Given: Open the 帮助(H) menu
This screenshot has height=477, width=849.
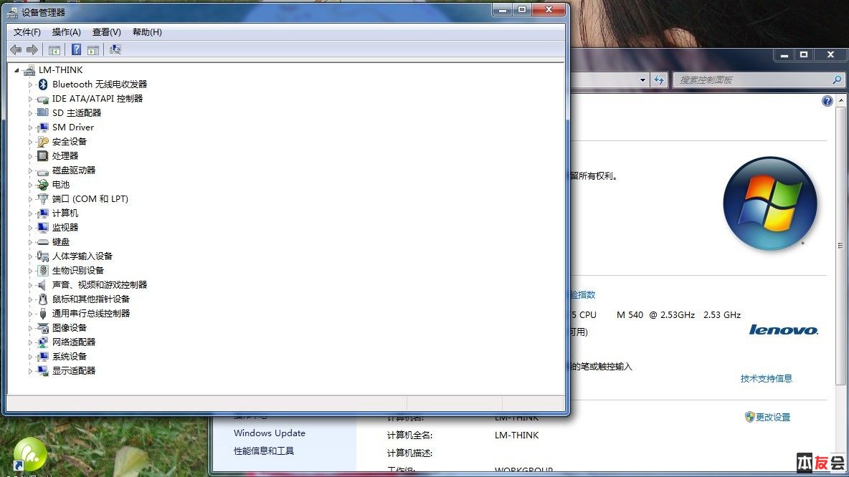Looking at the screenshot, I should (x=147, y=32).
